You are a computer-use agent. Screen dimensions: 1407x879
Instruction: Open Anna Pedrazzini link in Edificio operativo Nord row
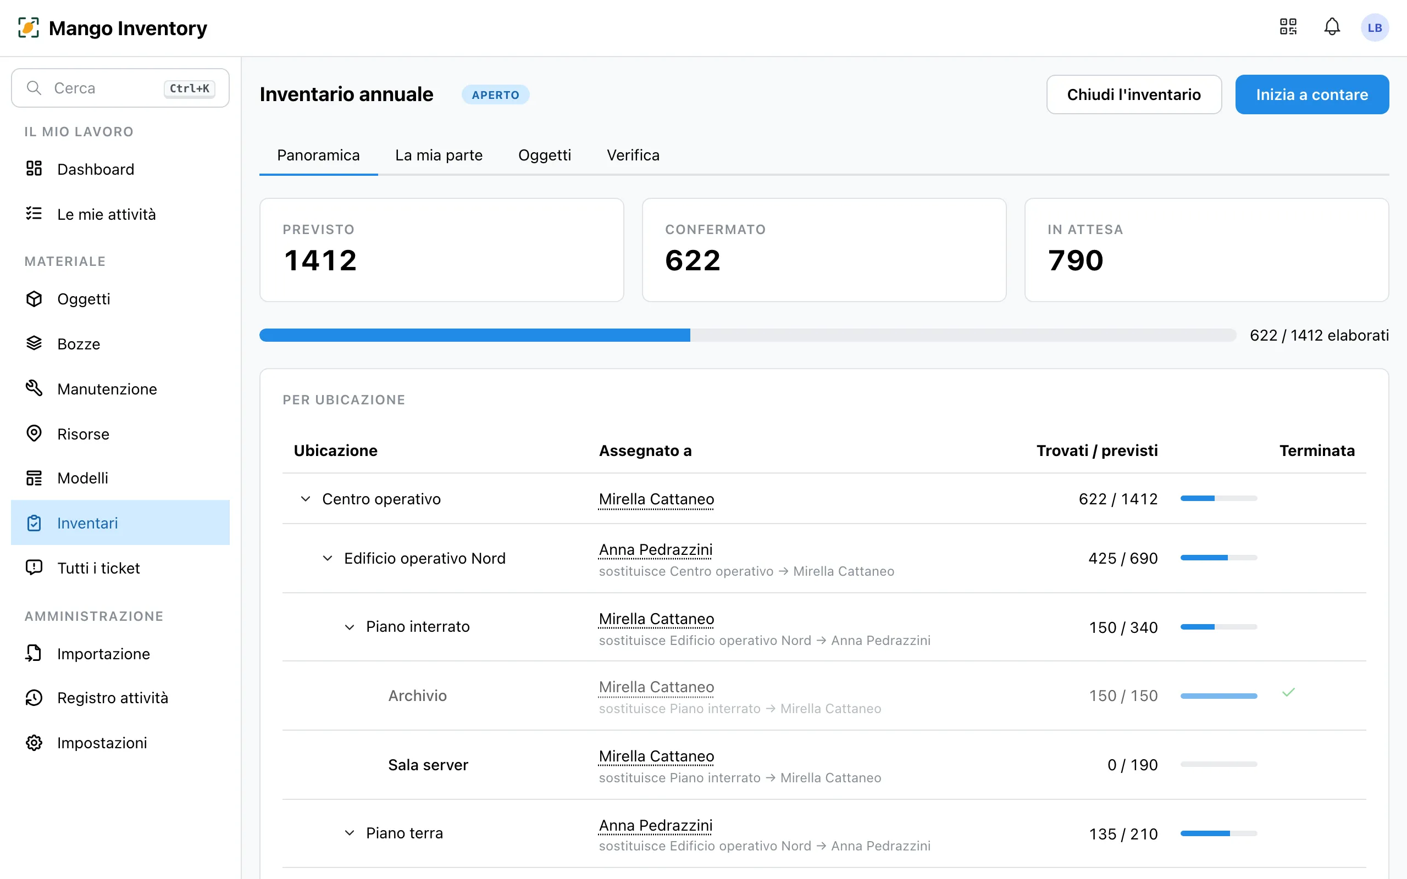click(655, 549)
